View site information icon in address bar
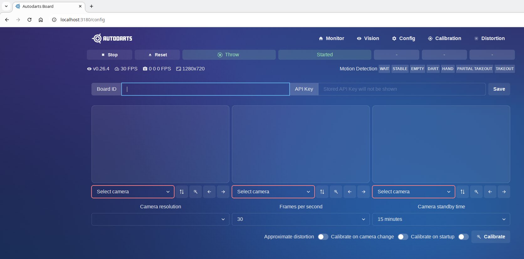 [x=54, y=20]
